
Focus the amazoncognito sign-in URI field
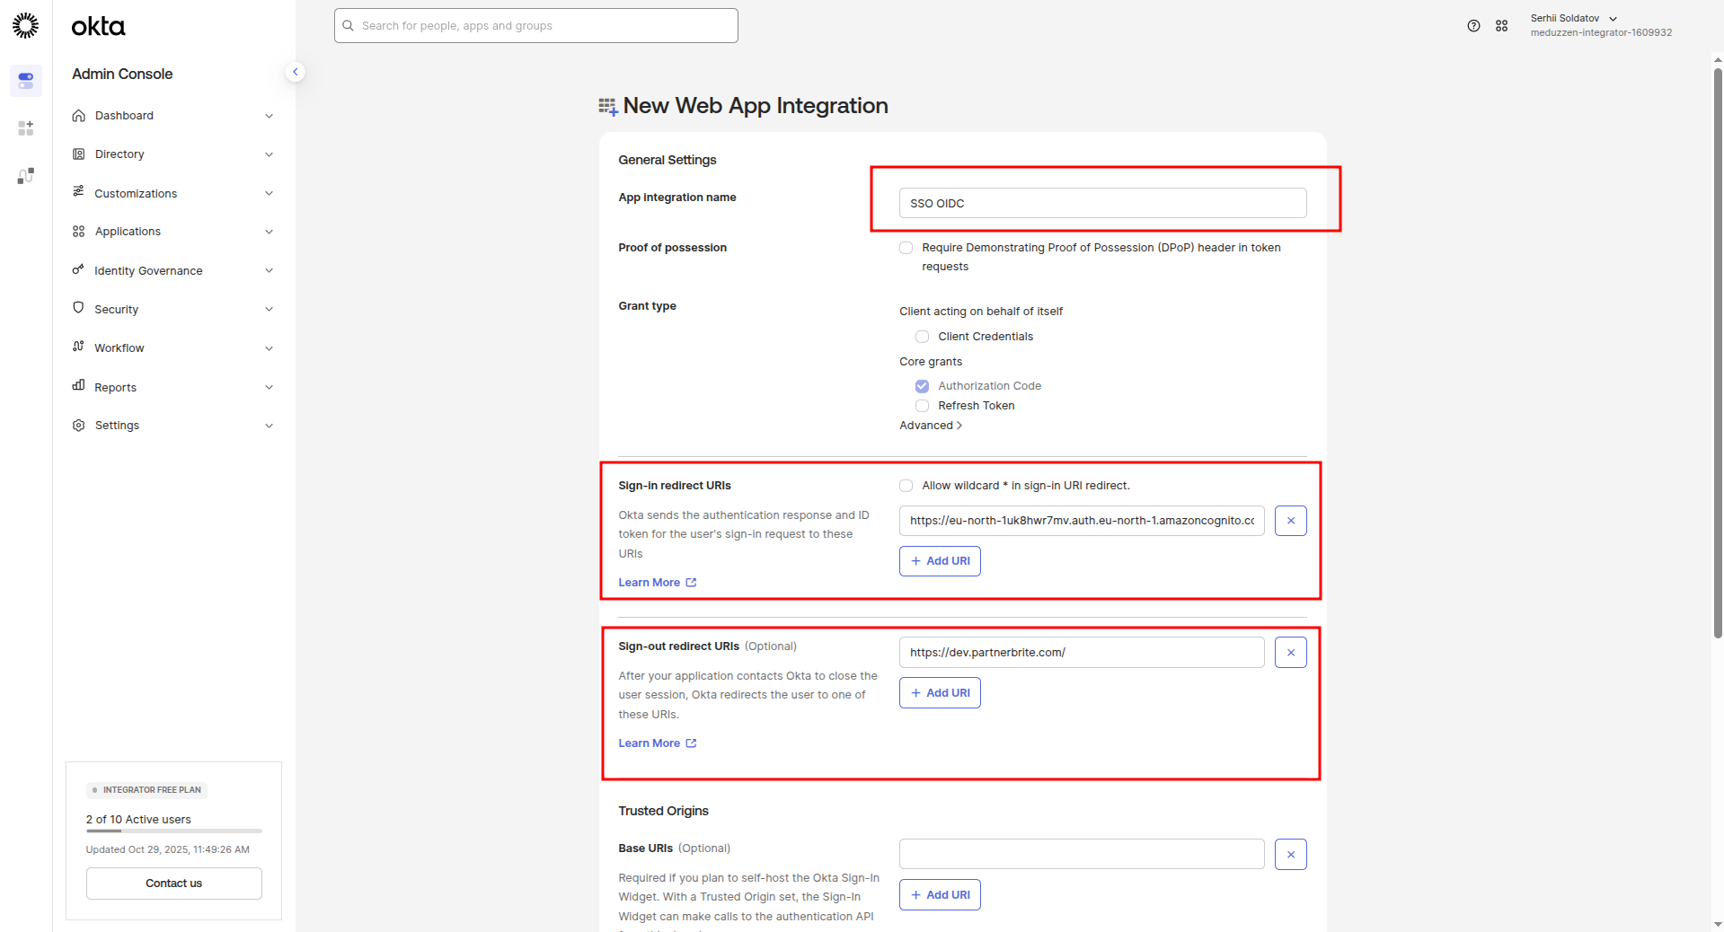[x=1082, y=521]
